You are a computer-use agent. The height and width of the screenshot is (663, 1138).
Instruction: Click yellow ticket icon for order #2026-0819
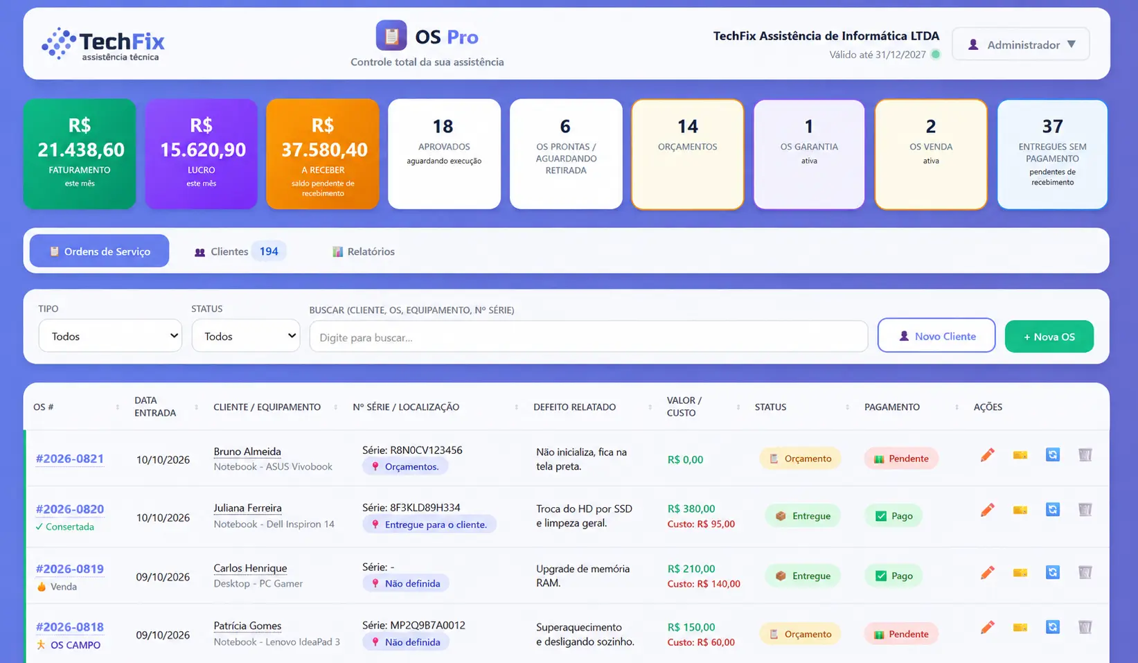coord(1020,573)
